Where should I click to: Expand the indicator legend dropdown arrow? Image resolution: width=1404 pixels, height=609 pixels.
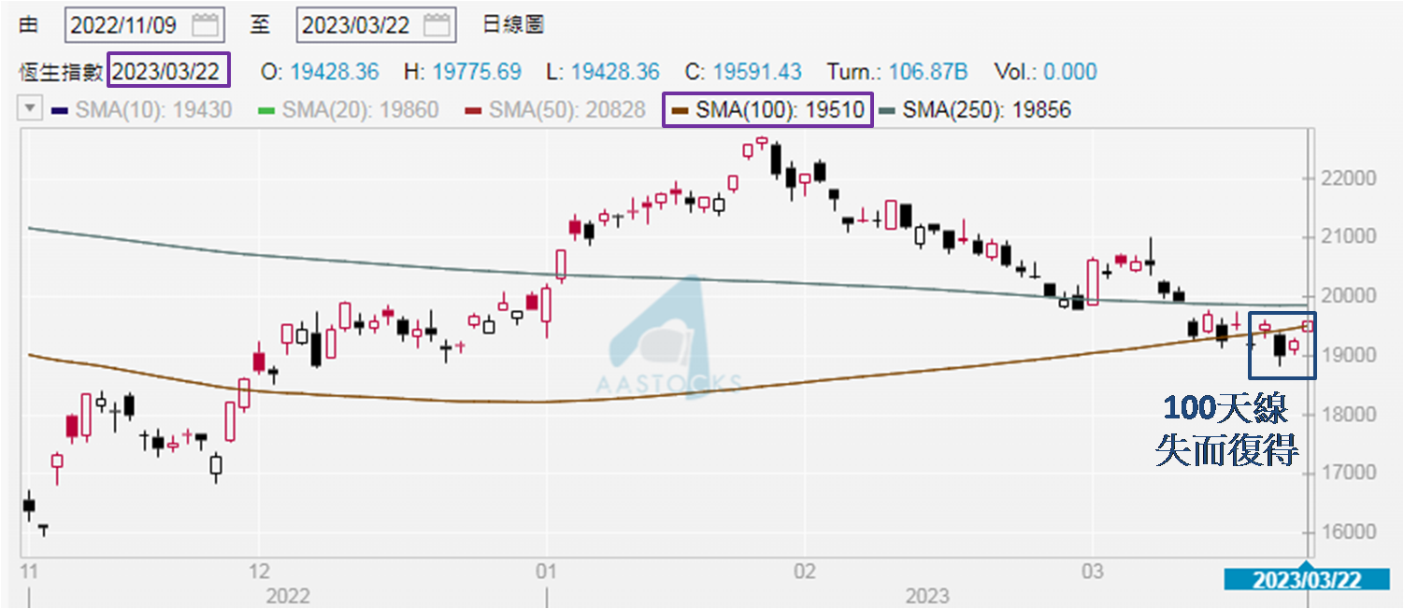(x=31, y=109)
